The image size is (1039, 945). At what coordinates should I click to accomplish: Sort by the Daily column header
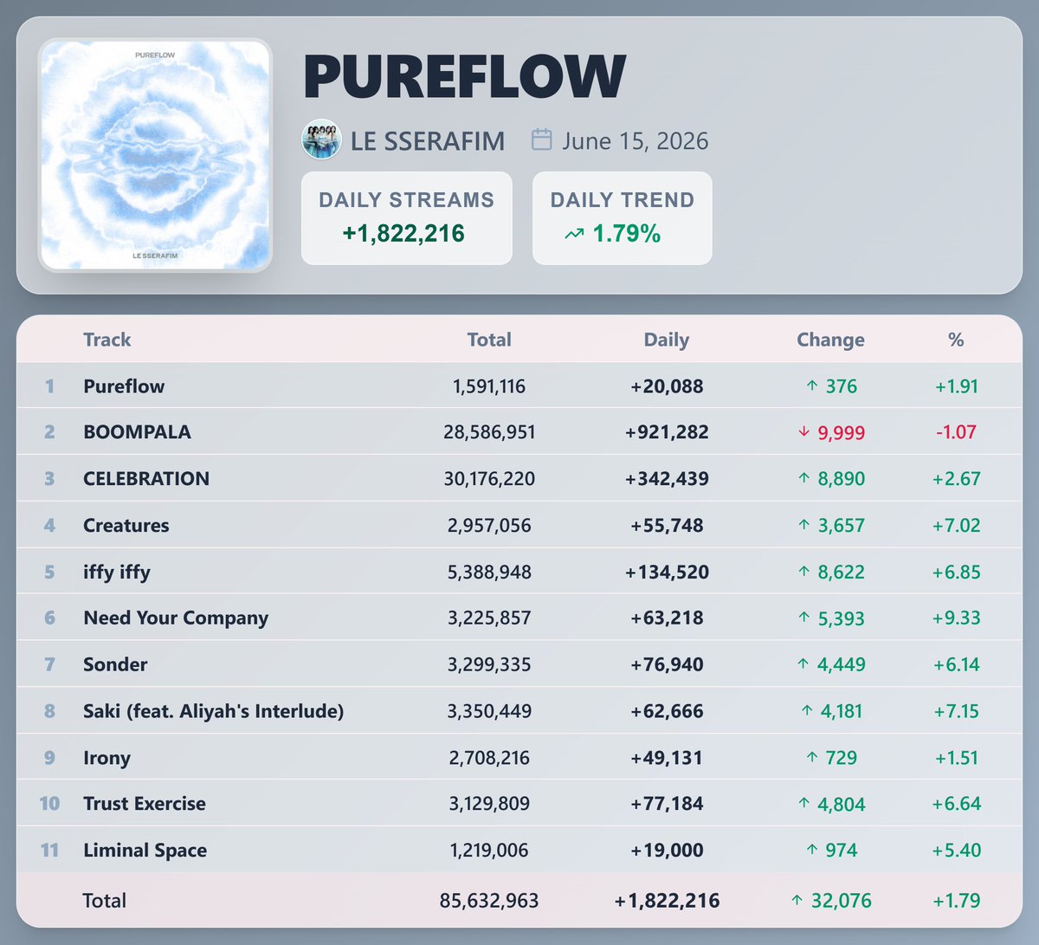(667, 340)
